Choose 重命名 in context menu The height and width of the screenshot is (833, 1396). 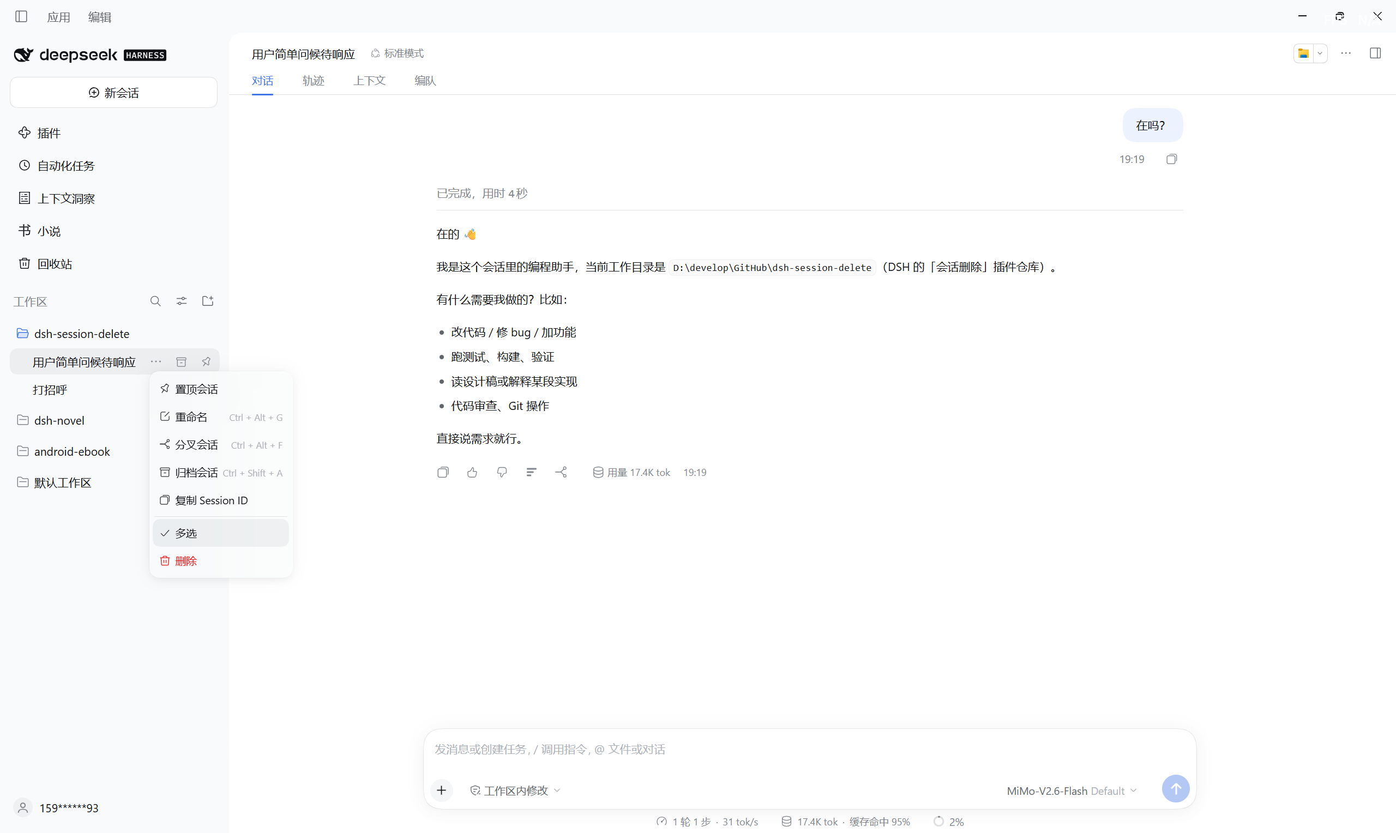point(221,417)
